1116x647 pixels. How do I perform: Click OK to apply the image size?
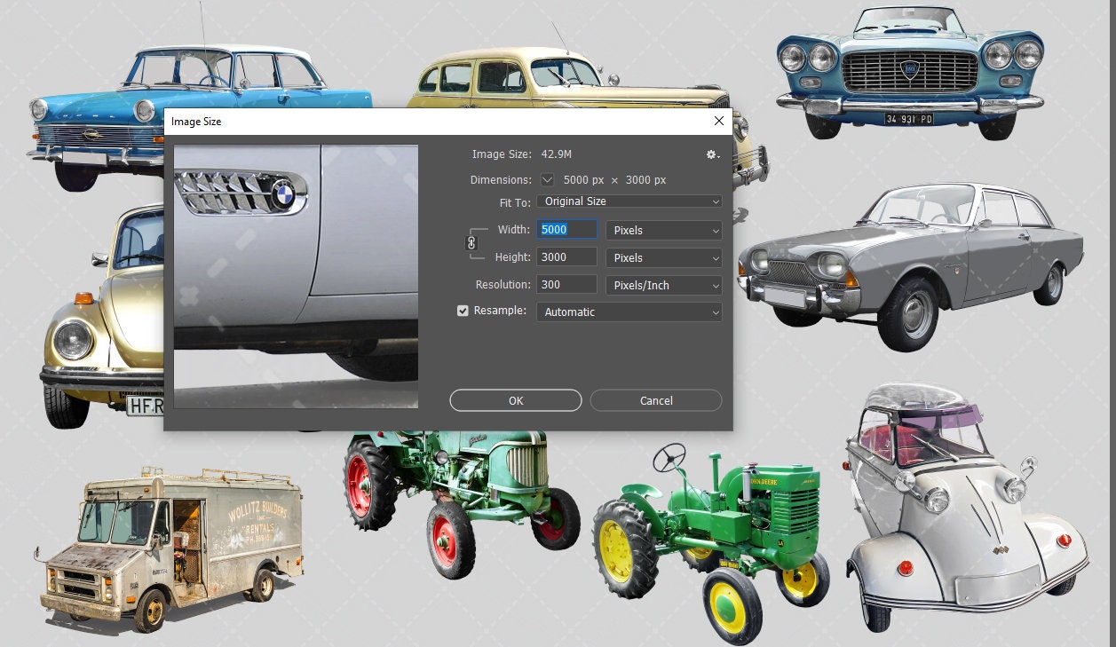[515, 400]
